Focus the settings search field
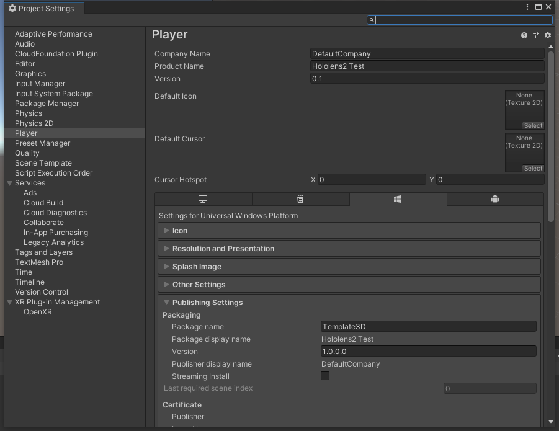This screenshot has height=431, width=559. coord(460,20)
